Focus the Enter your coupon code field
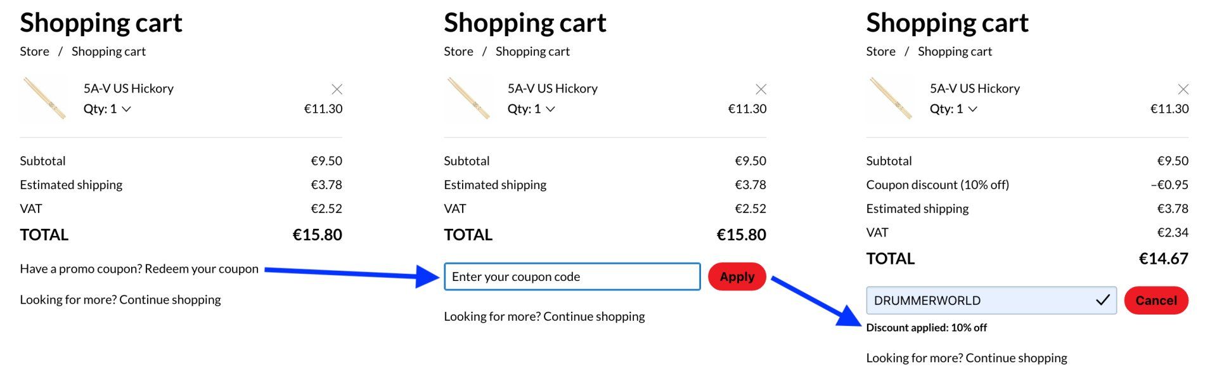 click(x=572, y=276)
